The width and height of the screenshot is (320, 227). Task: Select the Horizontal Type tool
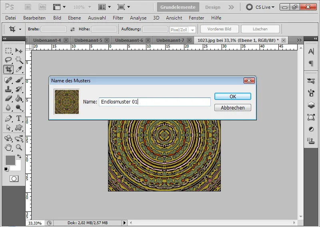click(x=19, y=118)
